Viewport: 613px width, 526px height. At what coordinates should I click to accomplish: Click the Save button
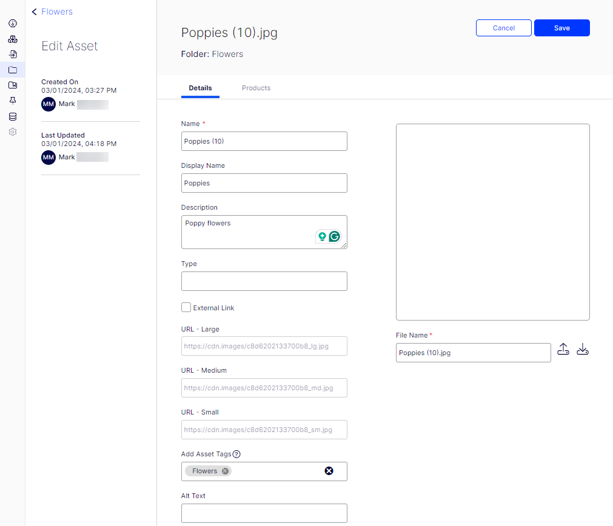coord(562,28)
